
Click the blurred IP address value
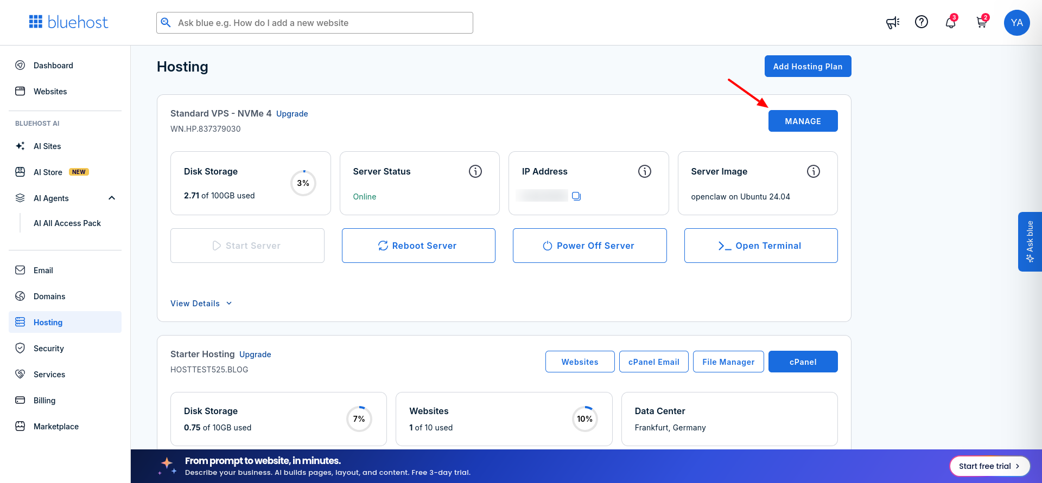[542, 196]
